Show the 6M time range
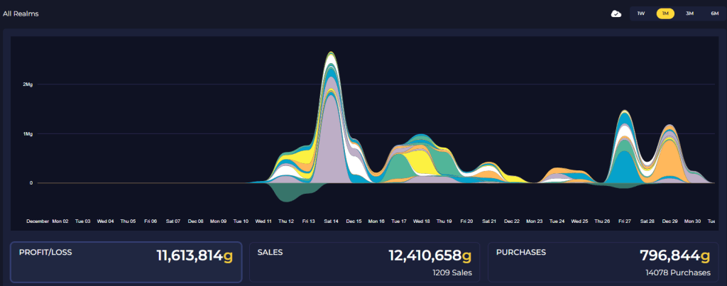The image size is (727, 286). coord(713,13)
